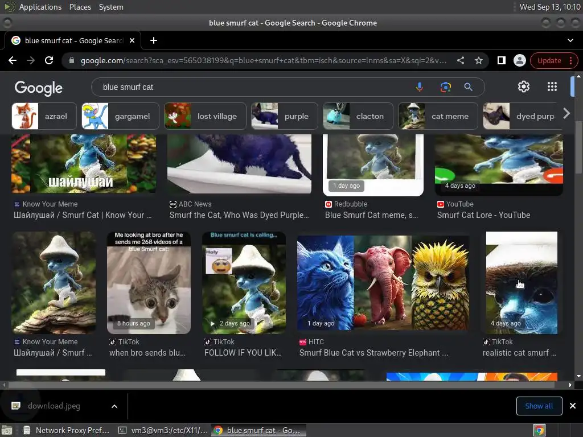Open FOLLOW IF YOU LIK... TikTok link
Viewport: 583px width, 437px height.
click(x=243, y=353)
